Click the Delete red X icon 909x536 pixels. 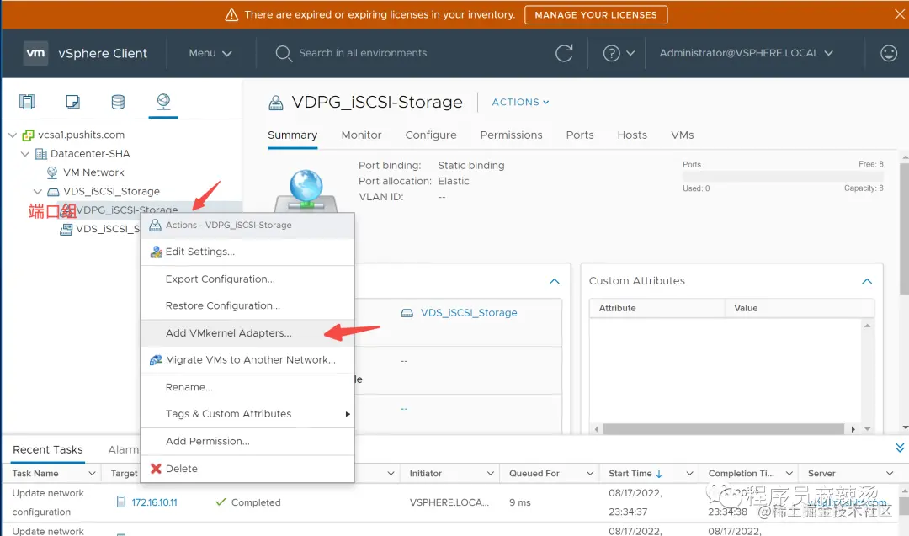coord(156,468)
